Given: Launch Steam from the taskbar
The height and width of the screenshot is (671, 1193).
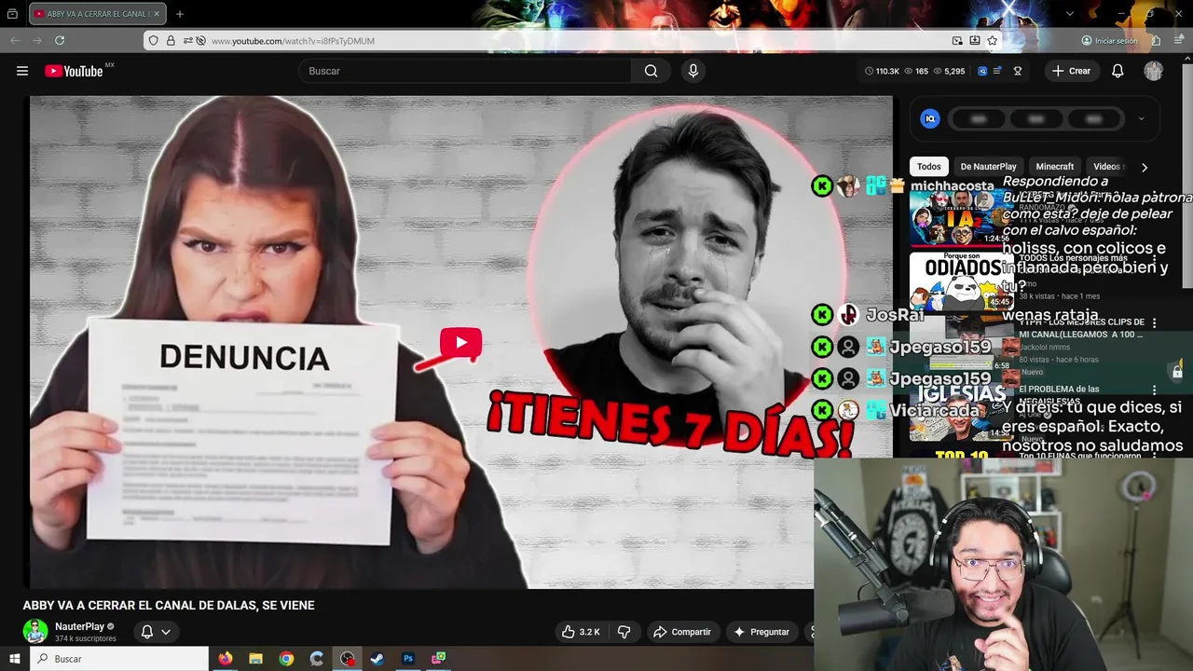Looking at the screenshot, I should (x=377, y=659).
